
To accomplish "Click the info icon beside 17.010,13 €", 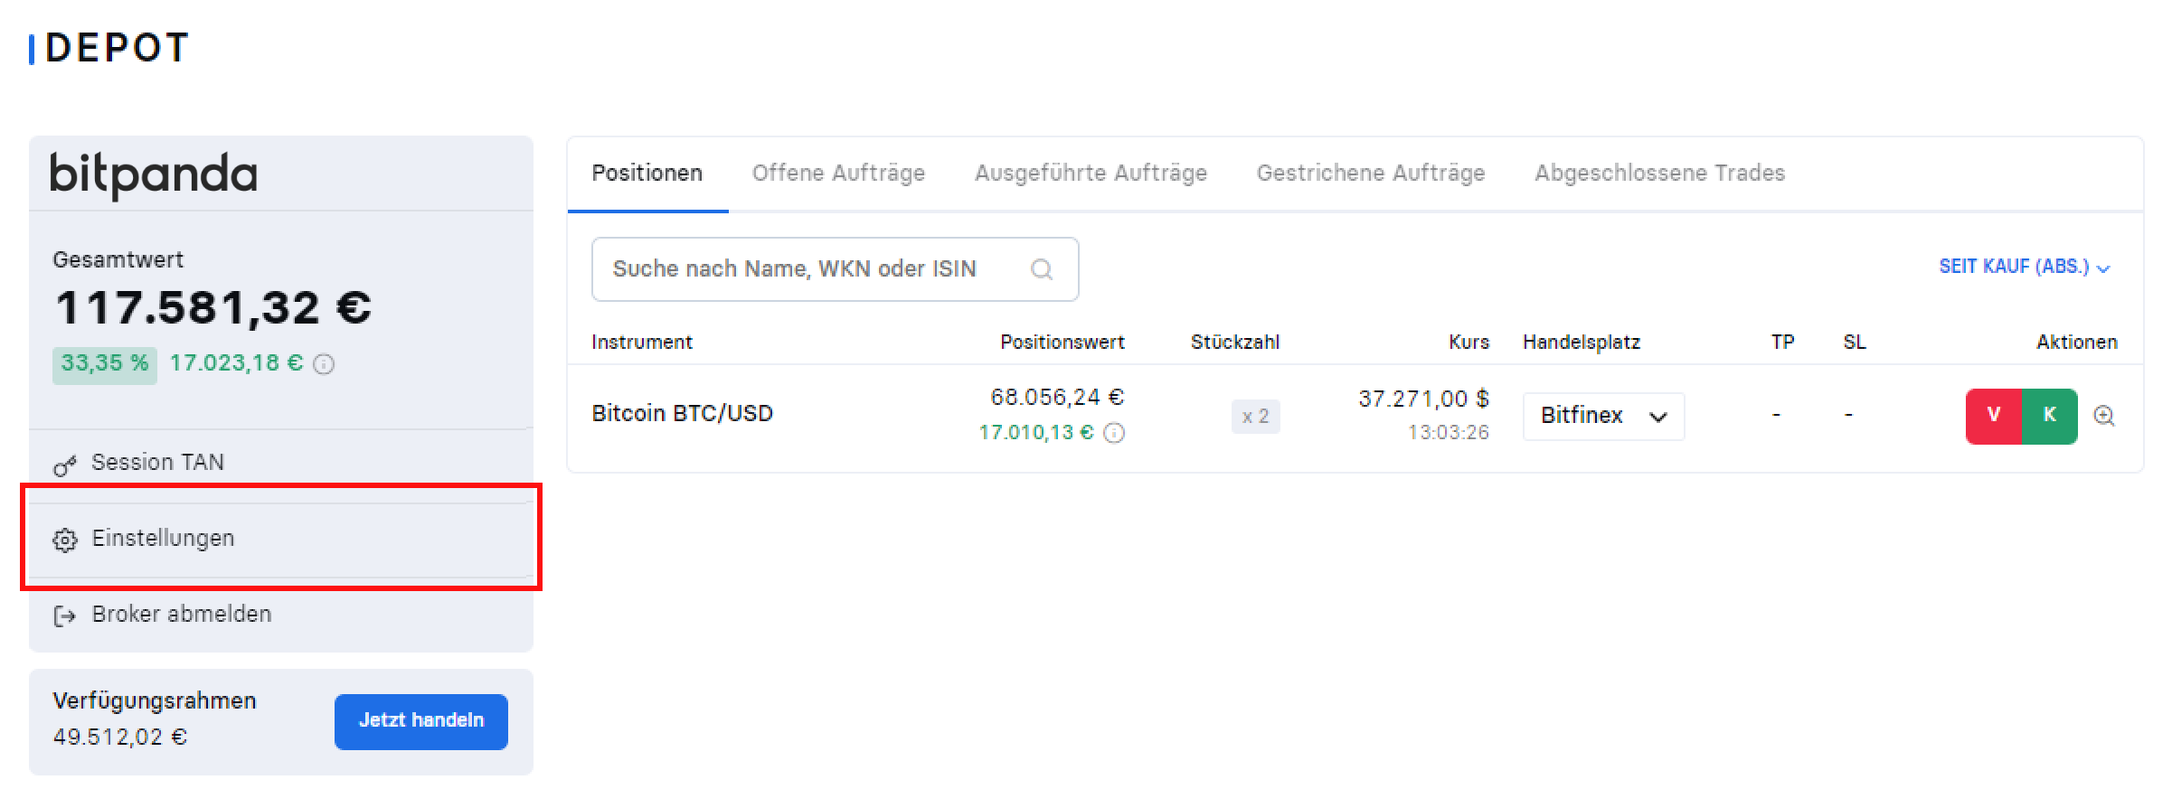I will click(1115, 433).
